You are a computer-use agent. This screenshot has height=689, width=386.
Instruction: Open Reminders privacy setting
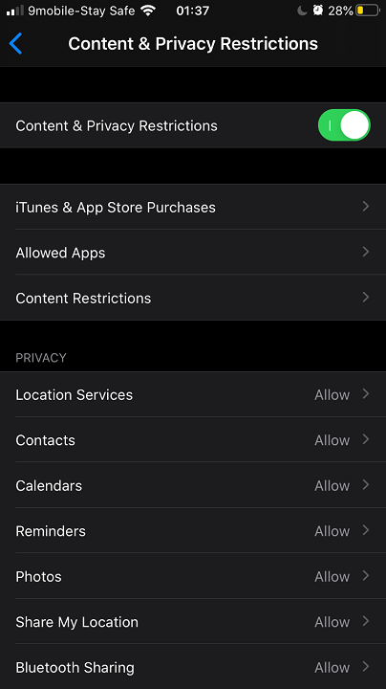(x=193, y=531)
